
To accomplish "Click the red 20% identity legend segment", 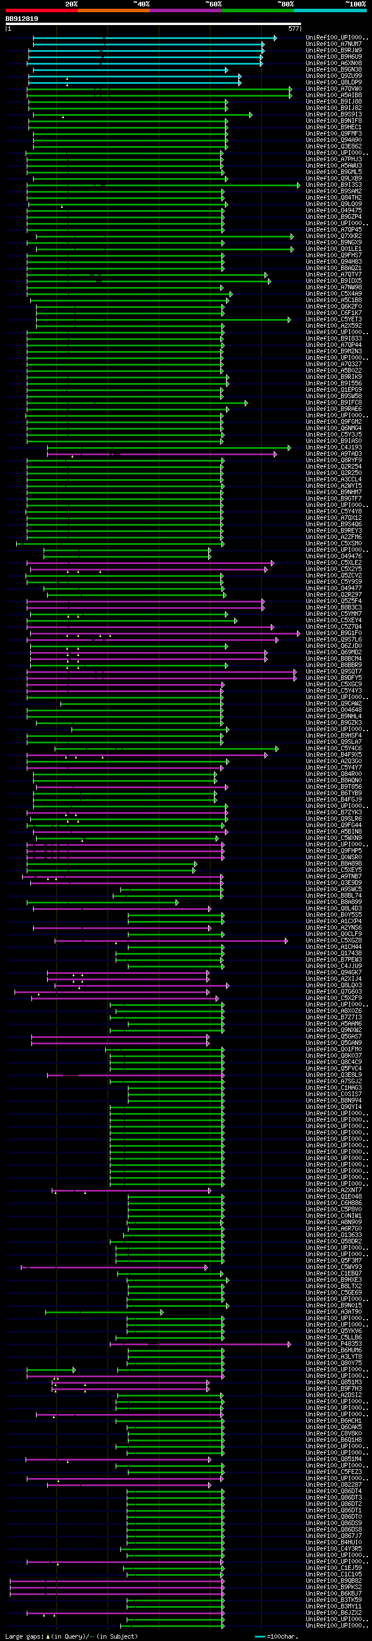I will (41, 10).
